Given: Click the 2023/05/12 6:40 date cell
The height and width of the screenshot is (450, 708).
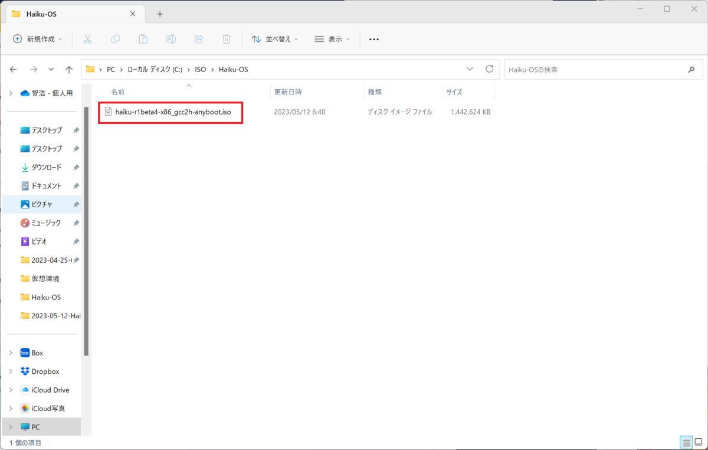Looking at the screenshot, I should pyautogui.click(x=300, y=112).
